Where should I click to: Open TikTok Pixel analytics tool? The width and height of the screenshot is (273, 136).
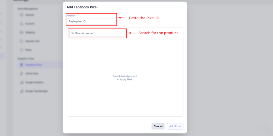click(32, 73)
